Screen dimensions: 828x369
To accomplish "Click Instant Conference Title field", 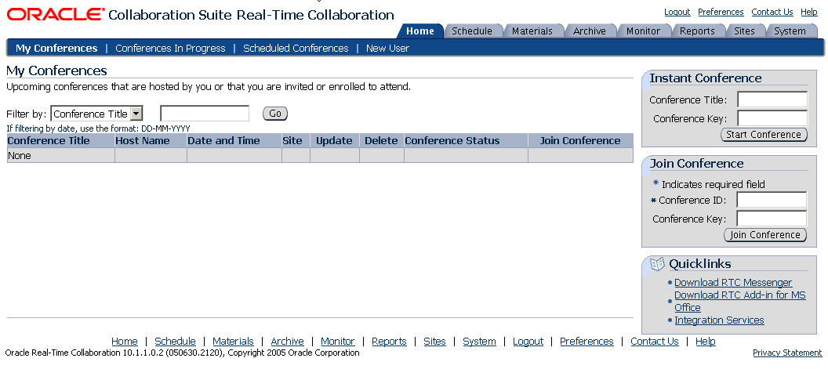I will 772,99.
